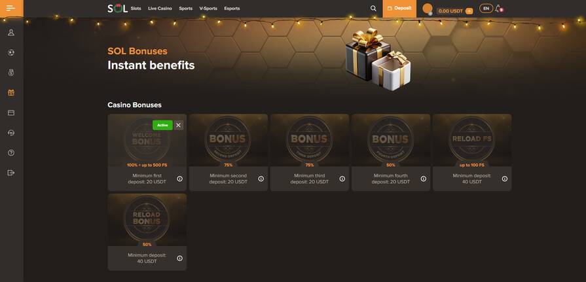This screenshot has width=586, height=282.
Task: Open the search magnifier icon
Action: point(373,9)
